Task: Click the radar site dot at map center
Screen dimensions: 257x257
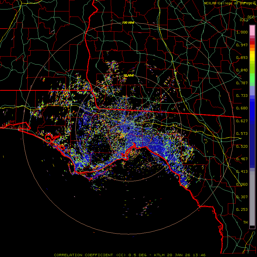Action: coord(129,128)
